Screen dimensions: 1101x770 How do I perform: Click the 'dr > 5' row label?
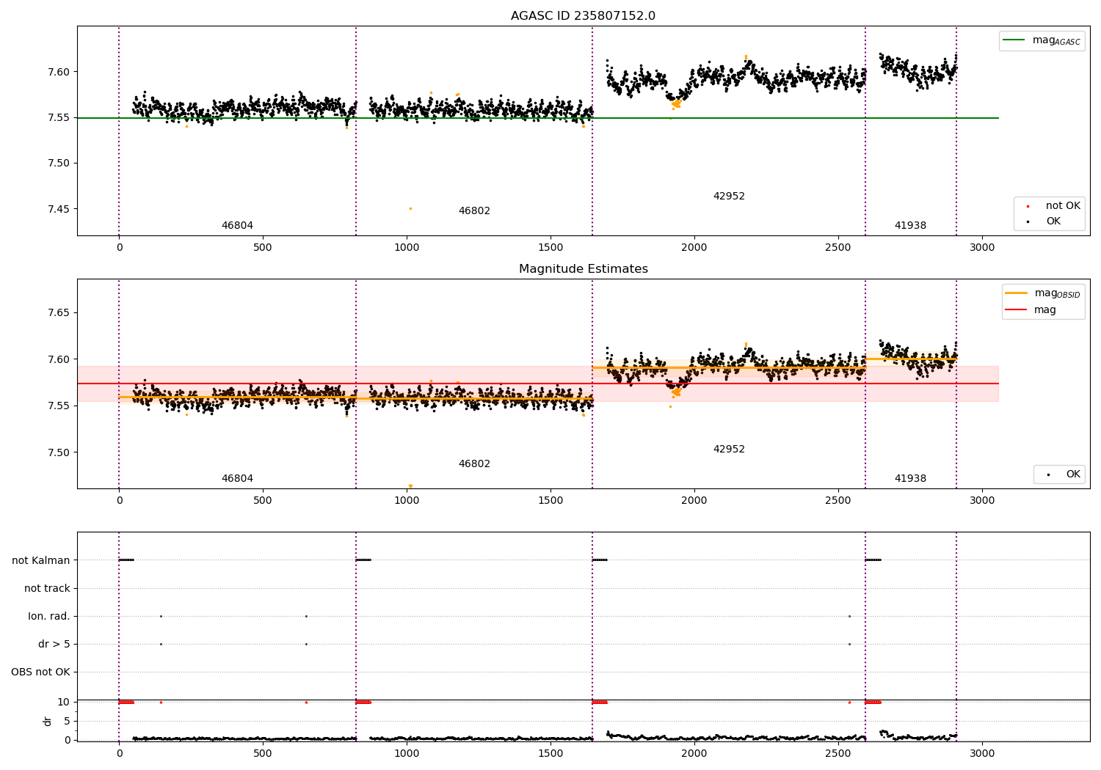(54, 644)
